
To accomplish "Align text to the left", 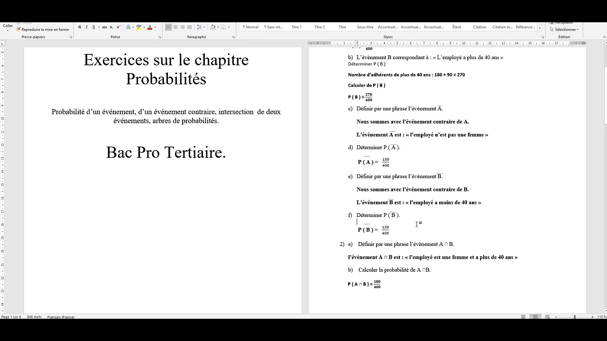I will 168,27.
